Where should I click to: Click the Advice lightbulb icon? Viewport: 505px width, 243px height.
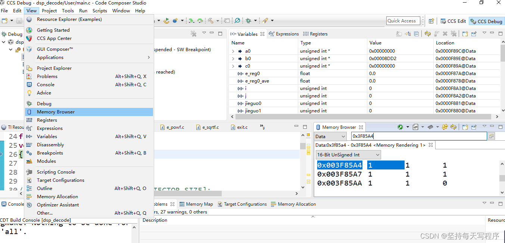click(29, 93)
